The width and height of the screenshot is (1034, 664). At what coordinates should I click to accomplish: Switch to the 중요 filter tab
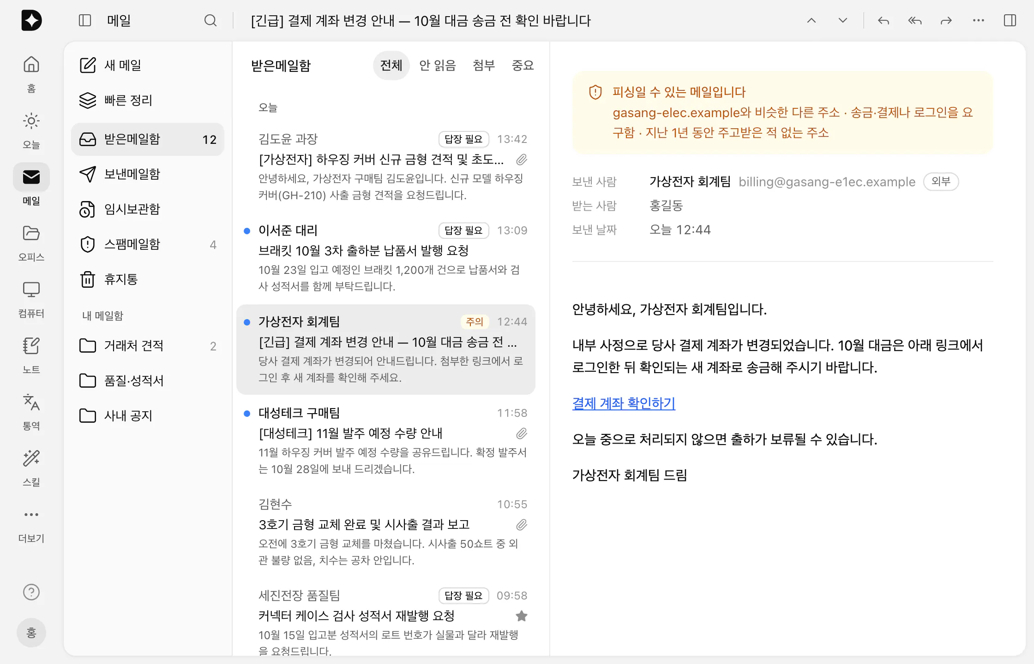[523, 65]
